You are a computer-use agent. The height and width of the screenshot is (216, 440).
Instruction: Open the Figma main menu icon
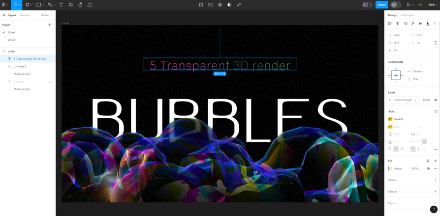point(4,4)
